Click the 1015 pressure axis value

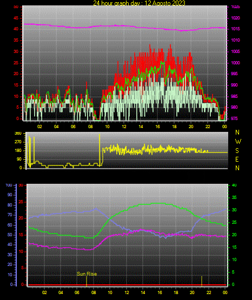235,29
